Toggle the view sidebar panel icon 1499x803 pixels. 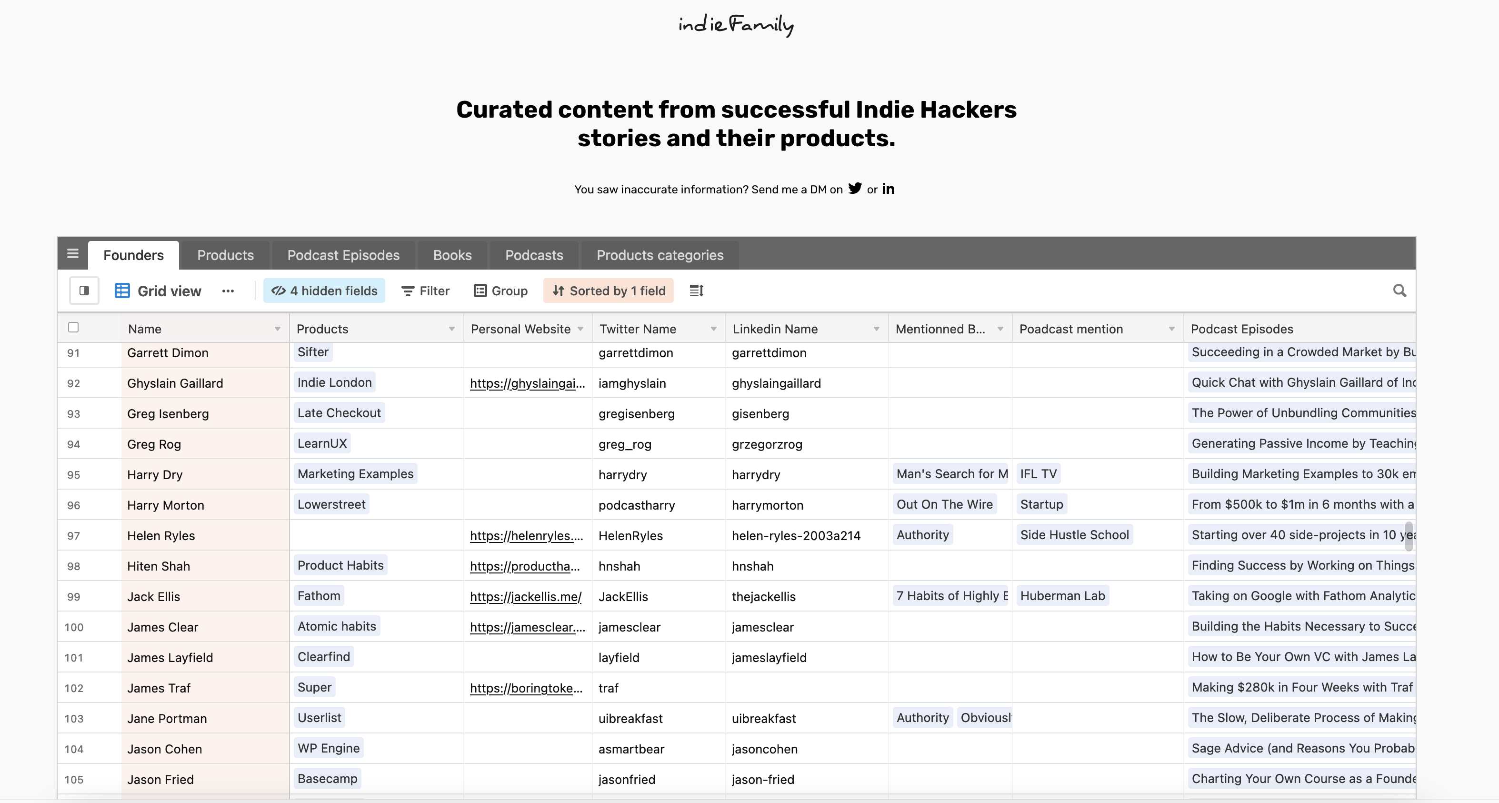[x=84, y=291]
